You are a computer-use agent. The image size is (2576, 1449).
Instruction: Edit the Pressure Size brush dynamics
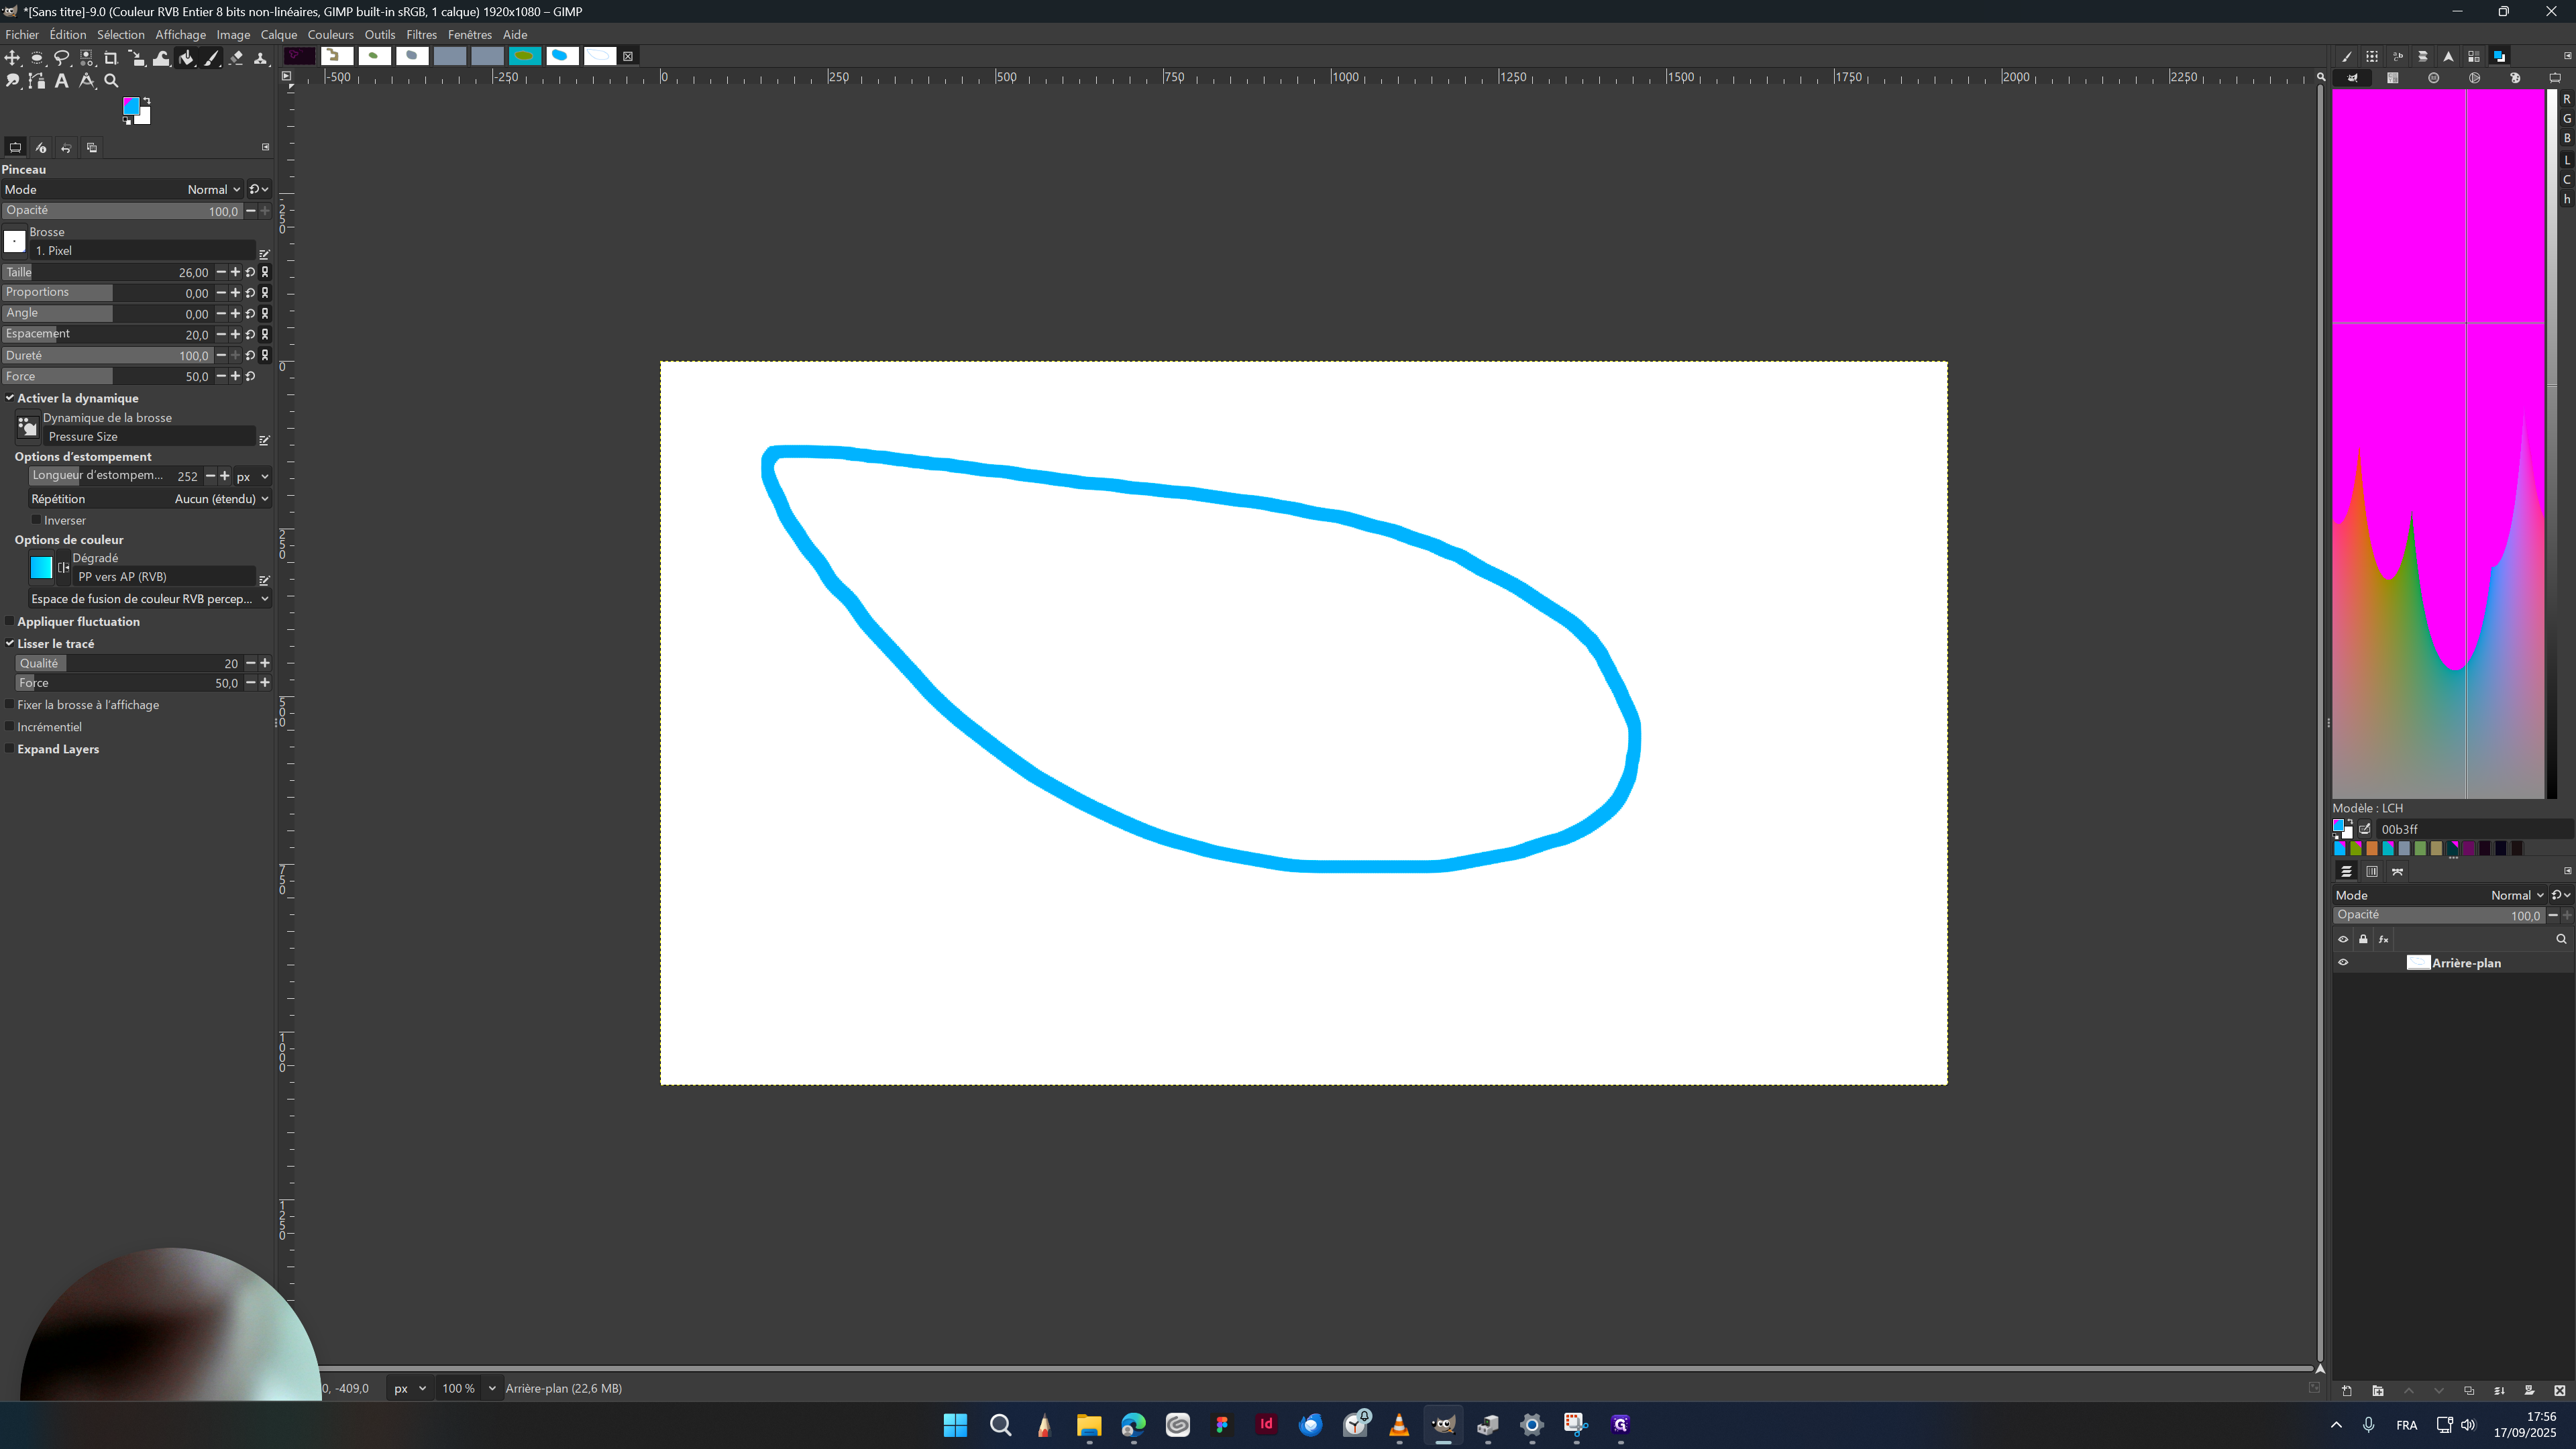(264, 440)
